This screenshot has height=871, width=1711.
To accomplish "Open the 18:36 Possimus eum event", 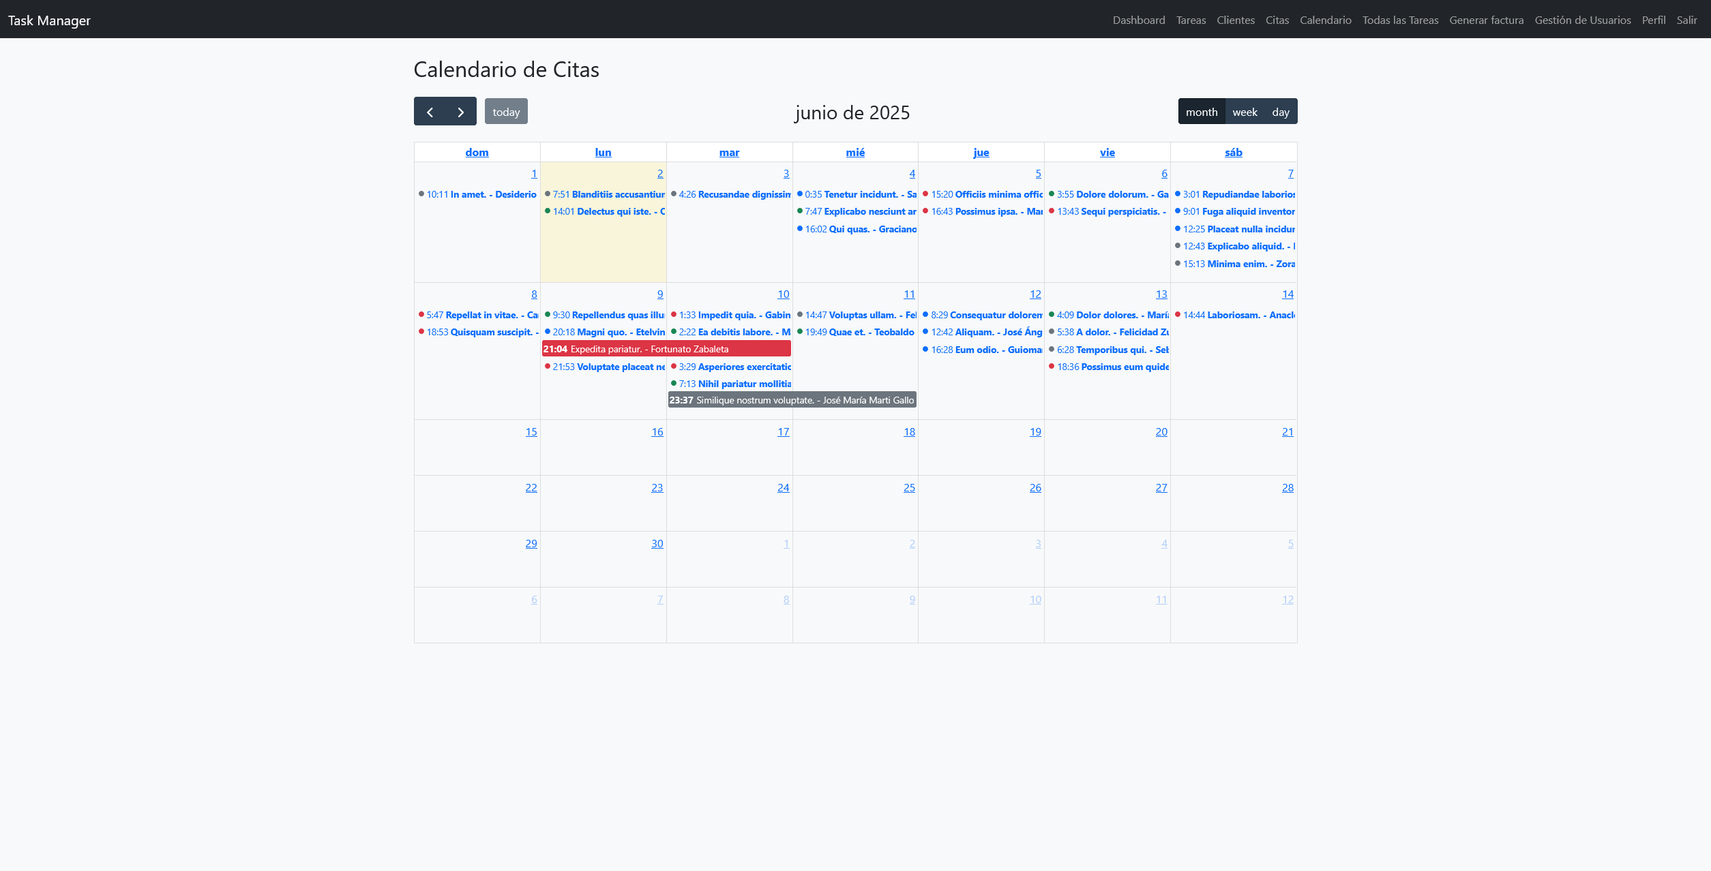I will [x=1108, y=367].
